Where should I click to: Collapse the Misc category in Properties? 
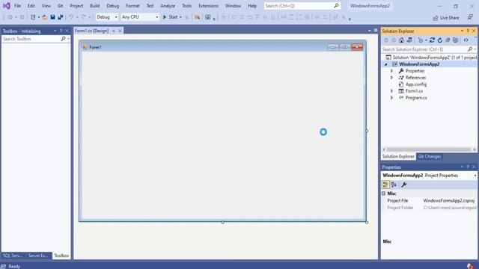pos(384,194)
